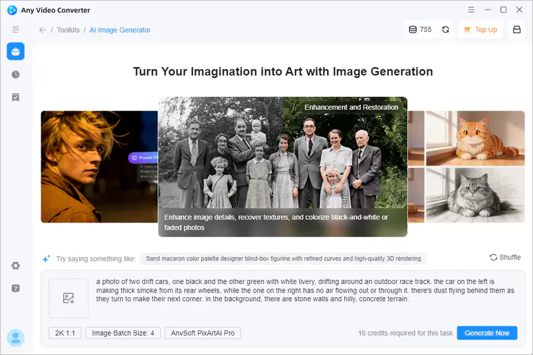Open the 2K 1:1 resolution selector
The height and width of the screenshot is (355, 533).
[65, 333]
